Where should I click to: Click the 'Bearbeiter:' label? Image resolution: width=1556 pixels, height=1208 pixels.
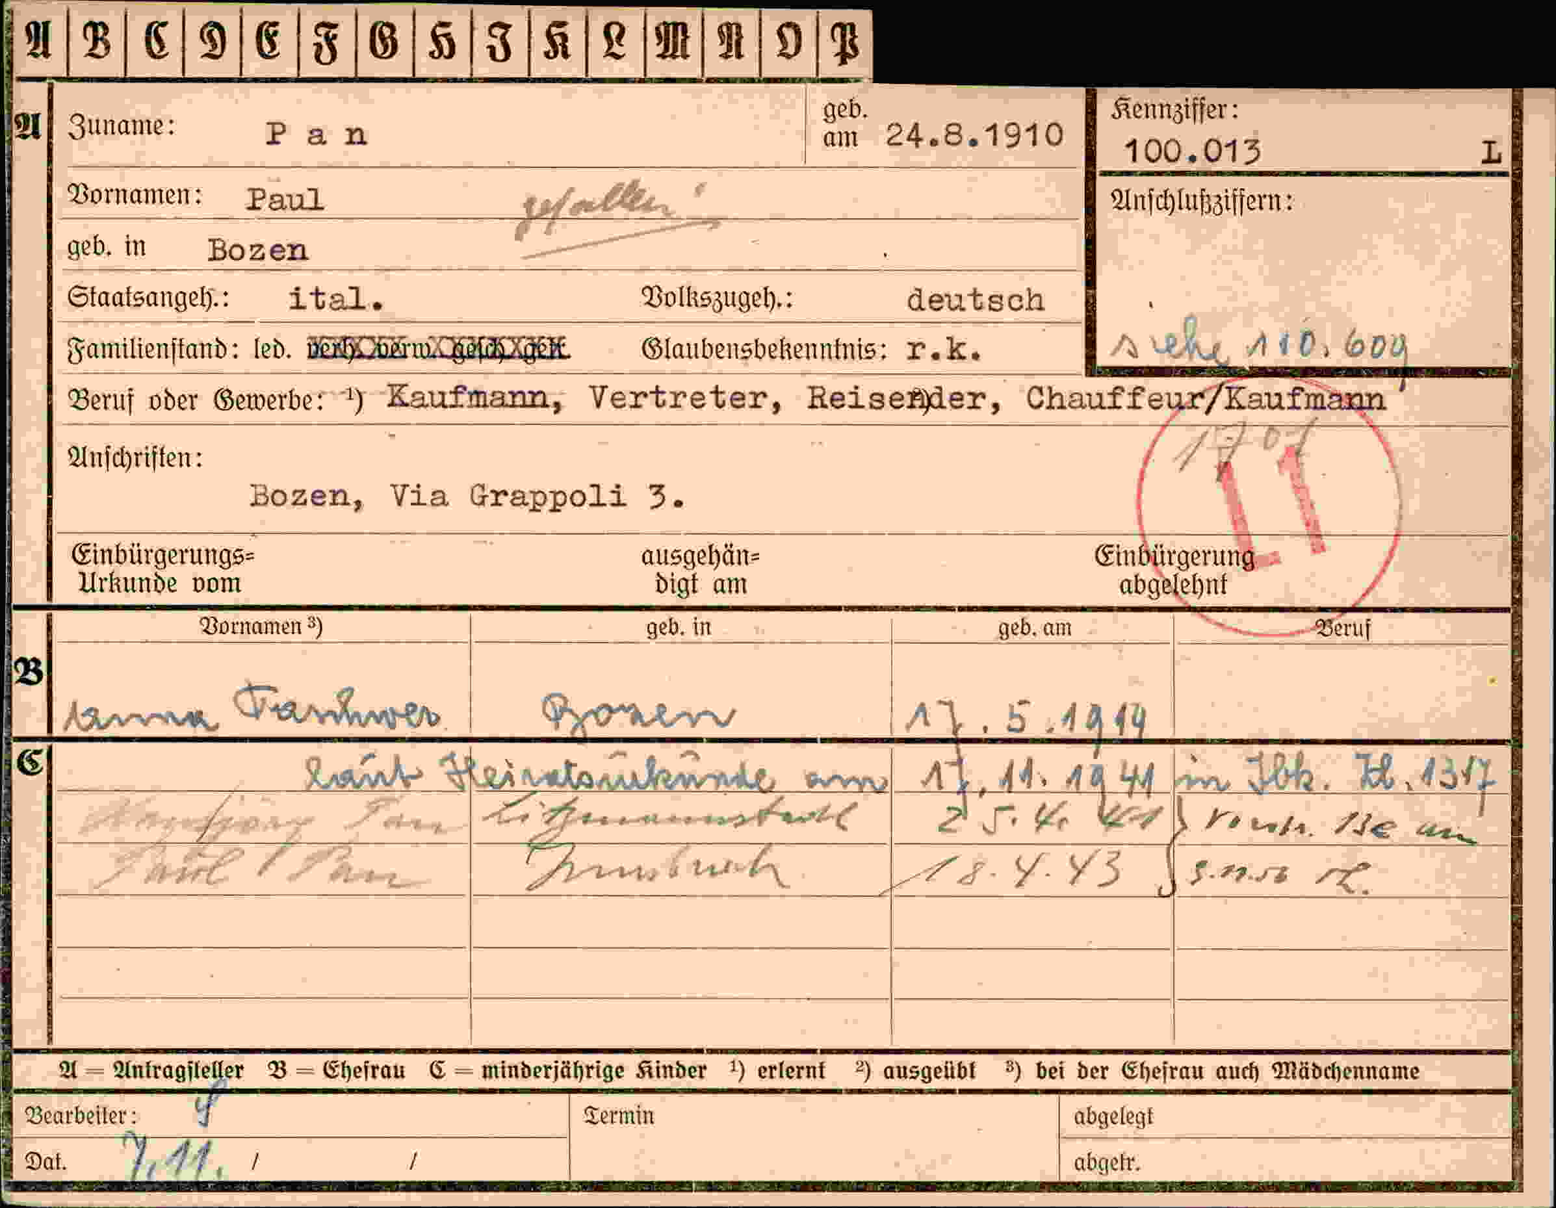coord(81,1116)
